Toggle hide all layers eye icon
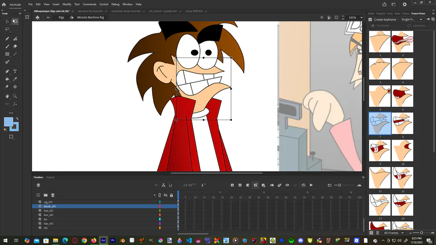 tap(166, 195)
